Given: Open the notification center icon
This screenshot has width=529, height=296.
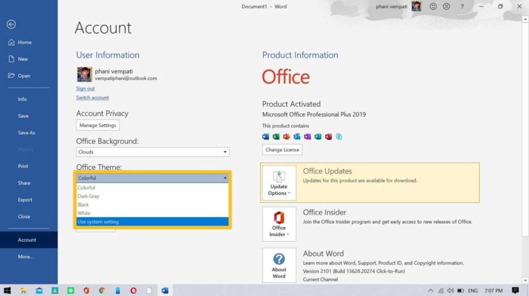Looking at the screenshot, I should point(515,290).
